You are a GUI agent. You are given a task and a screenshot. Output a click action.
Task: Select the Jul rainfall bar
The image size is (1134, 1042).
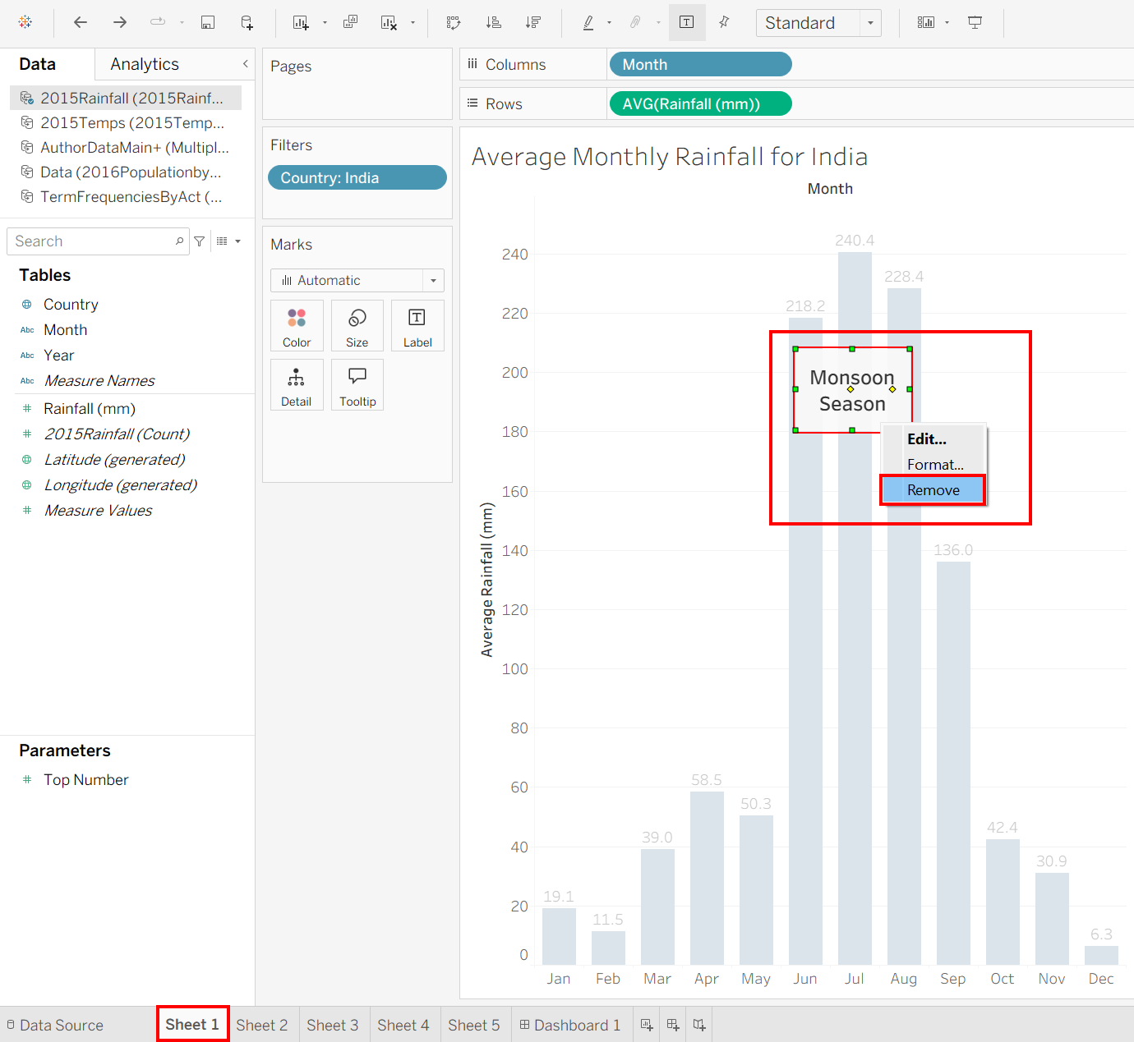pos(855,608)
